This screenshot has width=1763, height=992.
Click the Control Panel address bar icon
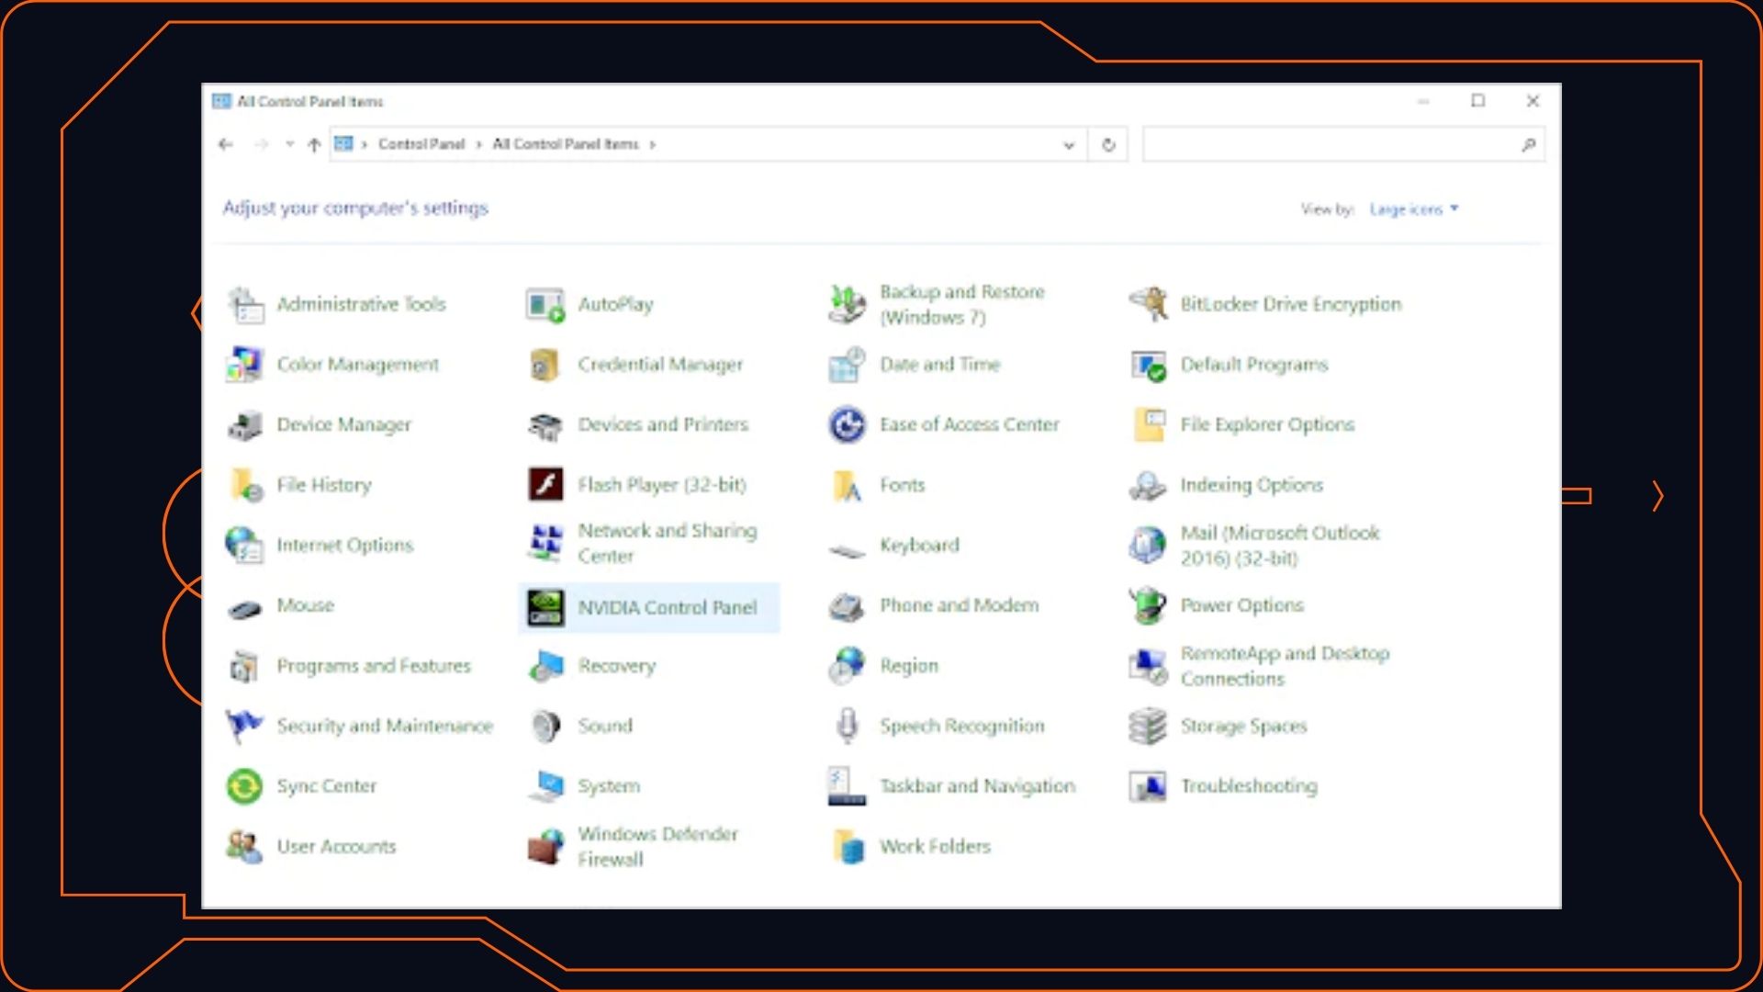[x=343, y=144]
